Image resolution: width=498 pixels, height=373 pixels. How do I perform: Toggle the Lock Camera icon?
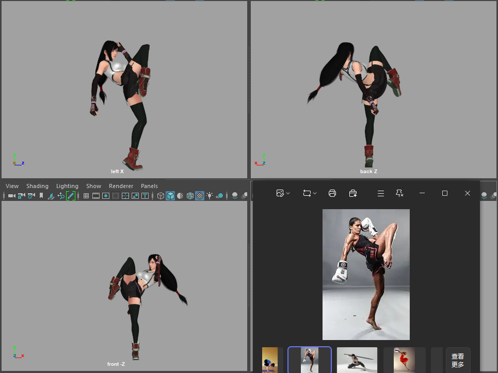pyautogui.click(x=21, y=196)
